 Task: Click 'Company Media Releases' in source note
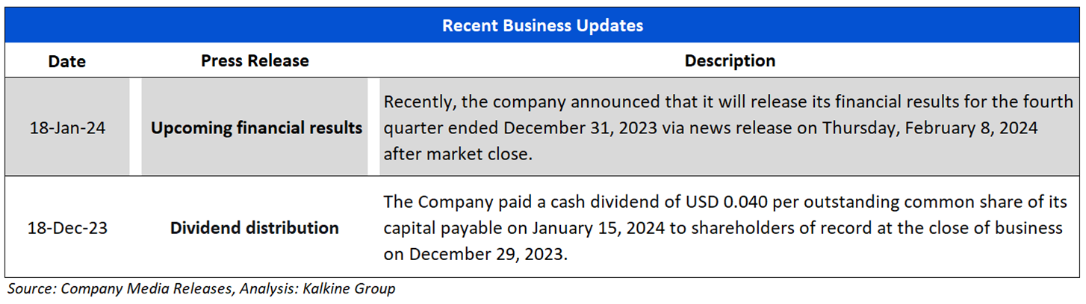pos(146,289)
